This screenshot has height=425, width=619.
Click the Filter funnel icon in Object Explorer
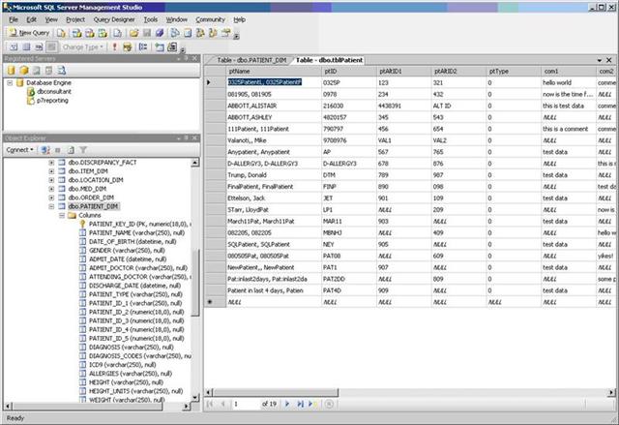point(83,150)
